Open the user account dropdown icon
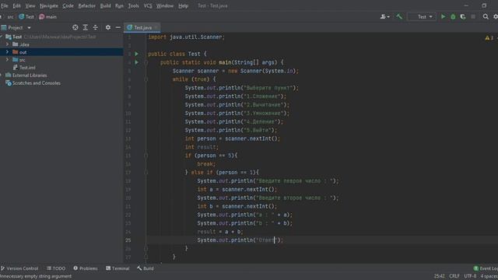The height and width of the screenshot is (280, 498). click(384, 16)
